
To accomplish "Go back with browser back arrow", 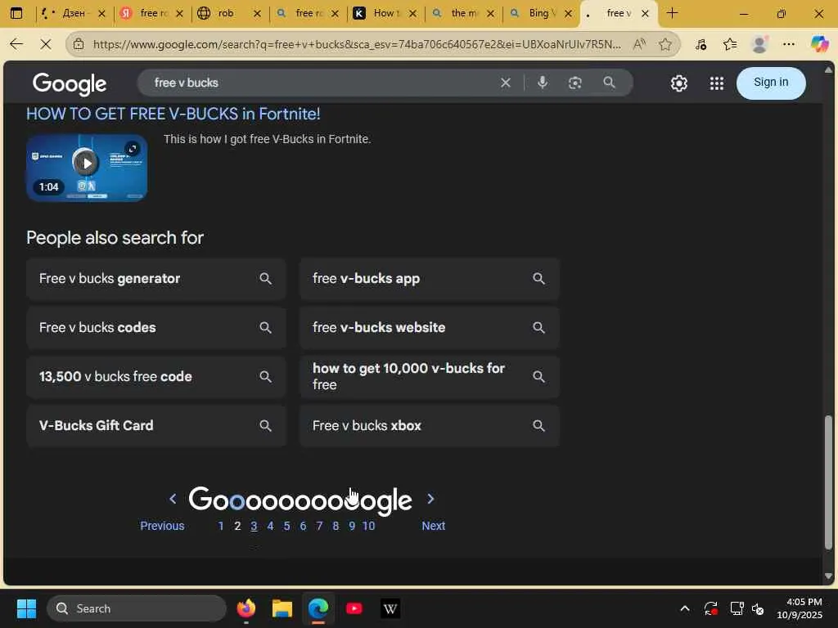I will (x=16, y=44).
